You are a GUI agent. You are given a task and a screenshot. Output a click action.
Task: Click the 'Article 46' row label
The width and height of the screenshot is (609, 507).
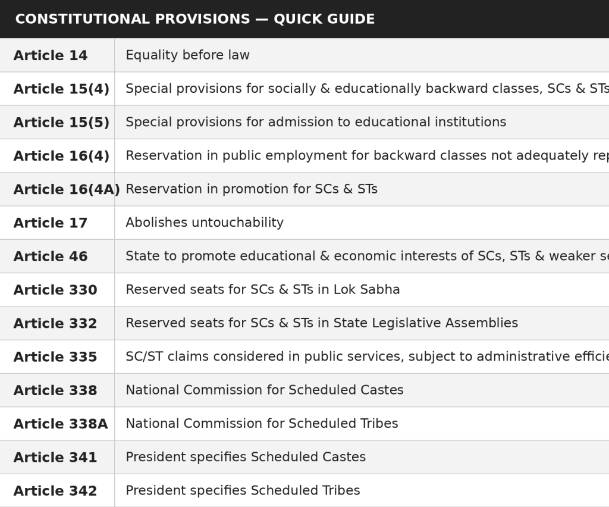[51, 256]
